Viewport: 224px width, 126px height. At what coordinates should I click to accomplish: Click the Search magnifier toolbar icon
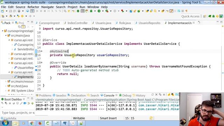pyautogui.click(x=155, y=11)
